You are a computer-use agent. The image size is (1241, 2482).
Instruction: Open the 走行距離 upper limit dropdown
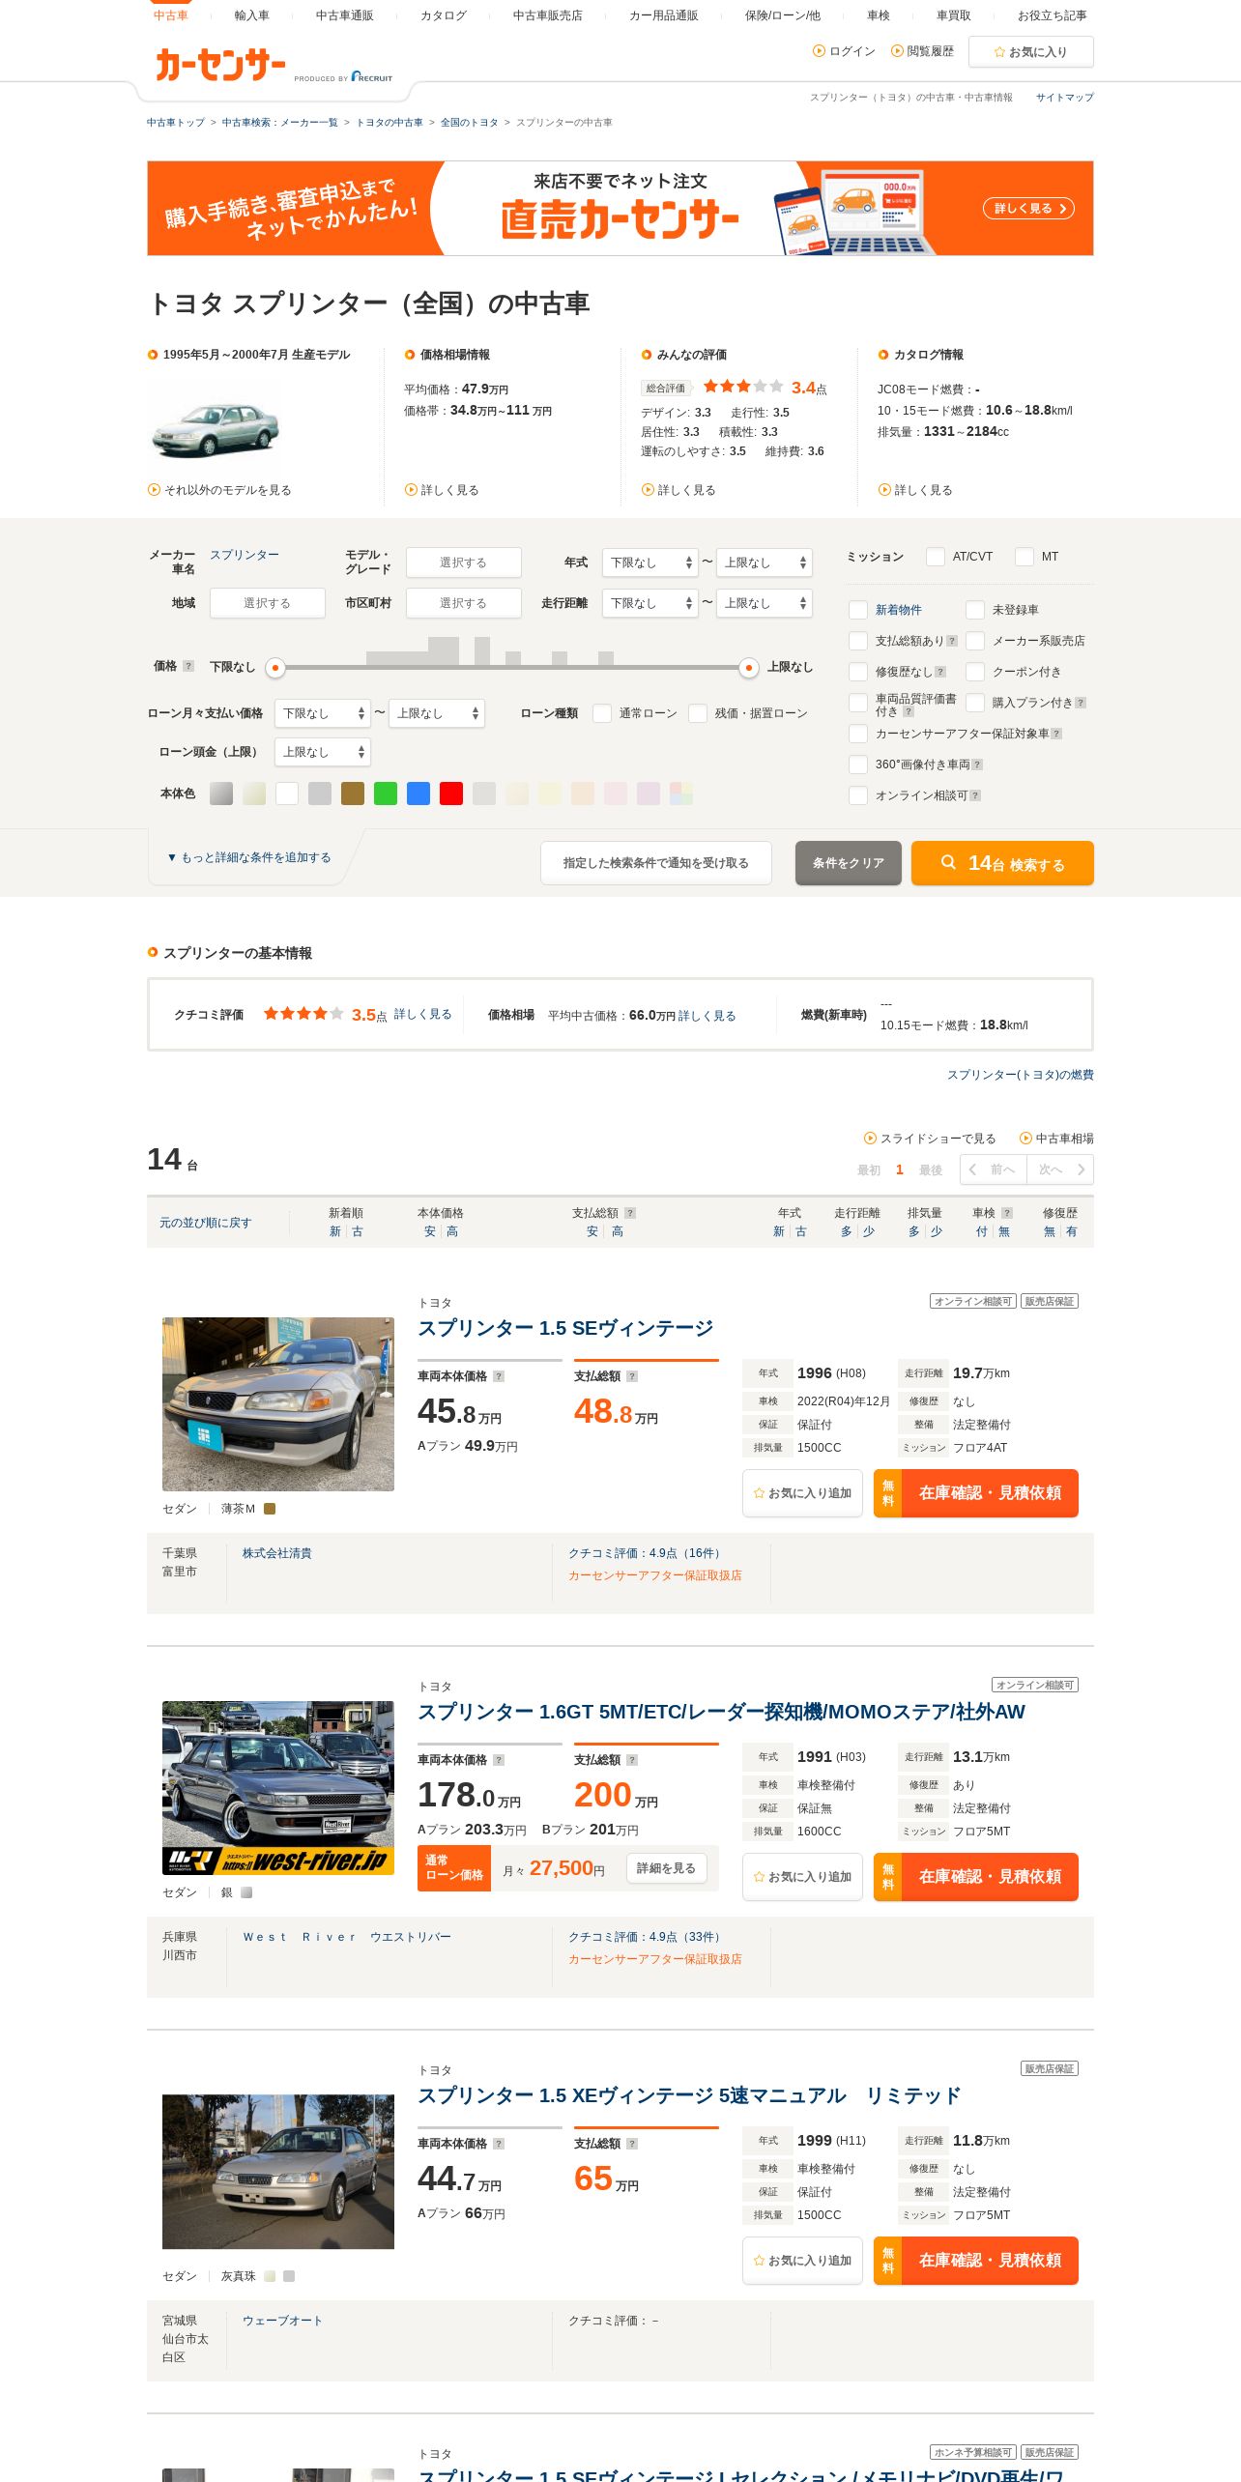765,603
